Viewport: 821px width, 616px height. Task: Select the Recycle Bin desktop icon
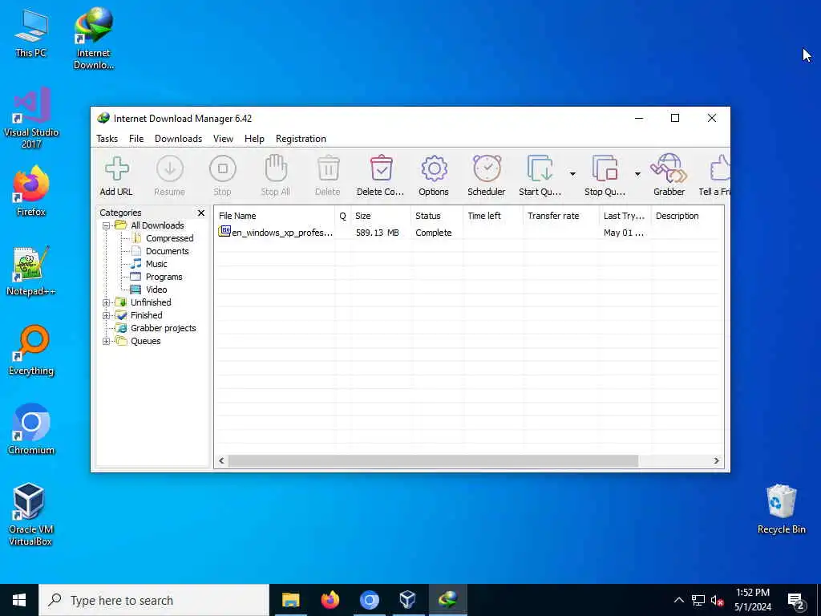click(781, 509)
